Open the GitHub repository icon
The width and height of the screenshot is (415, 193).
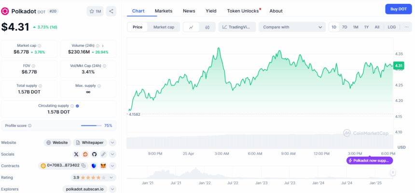[95, 154]
